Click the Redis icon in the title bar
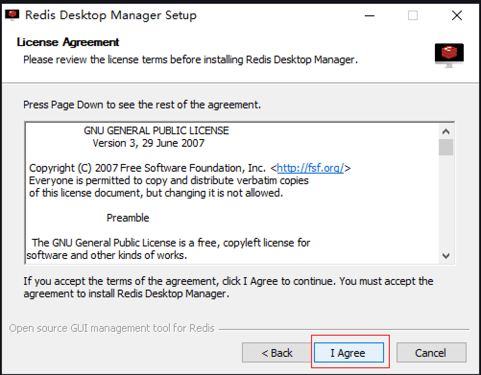The height and width of the screenshot is (375, 481). click(12, 15)
